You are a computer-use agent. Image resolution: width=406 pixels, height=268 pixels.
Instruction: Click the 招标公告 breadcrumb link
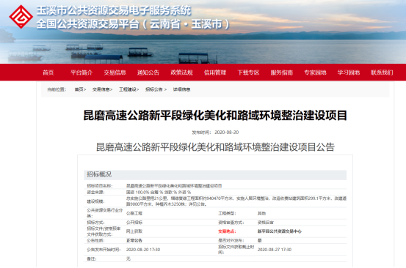tap(154, 89)
